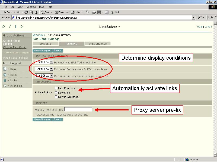Open the Forward button history dropdown arrow
The height and width of the screenshot is (162, 217).
(22, 12)
